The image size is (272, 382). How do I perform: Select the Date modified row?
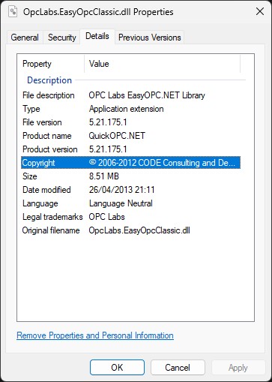(130, 190)
